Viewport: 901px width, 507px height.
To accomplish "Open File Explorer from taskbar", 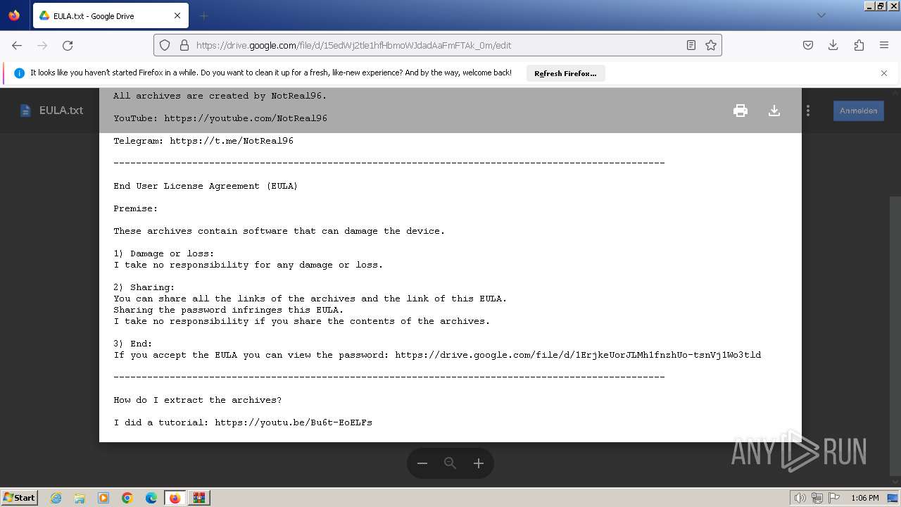I will coord(80,498).
